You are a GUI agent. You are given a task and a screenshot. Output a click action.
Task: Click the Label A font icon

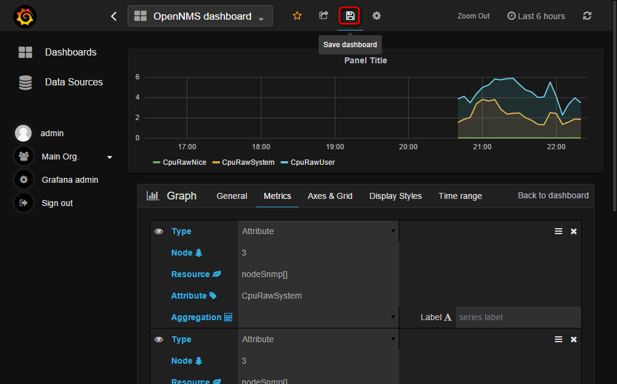pos(448,317)
